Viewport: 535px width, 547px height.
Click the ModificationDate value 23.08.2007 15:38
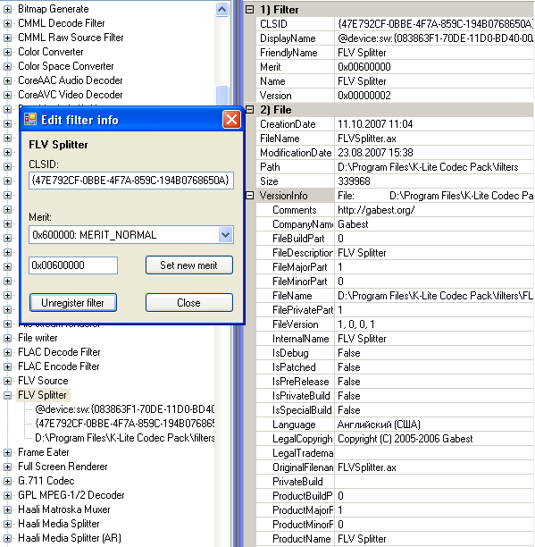click(375, 153)
